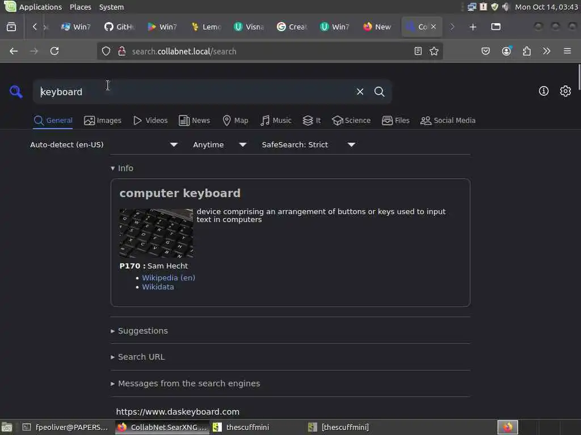
Task: Switch to Lemo browser tab
Action: [x=205, y=27]
